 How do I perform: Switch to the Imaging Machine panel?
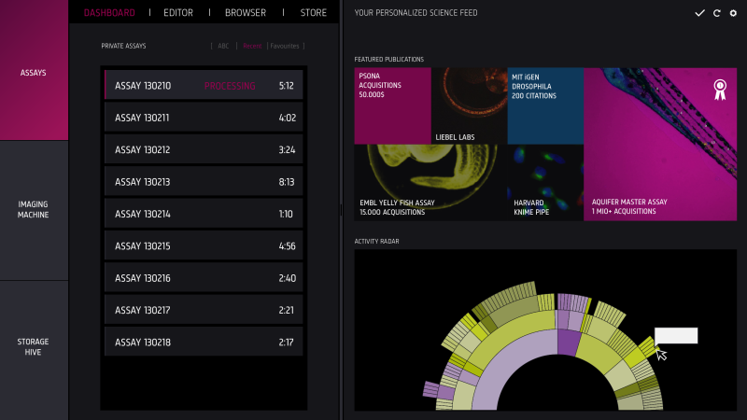point(34,210)
